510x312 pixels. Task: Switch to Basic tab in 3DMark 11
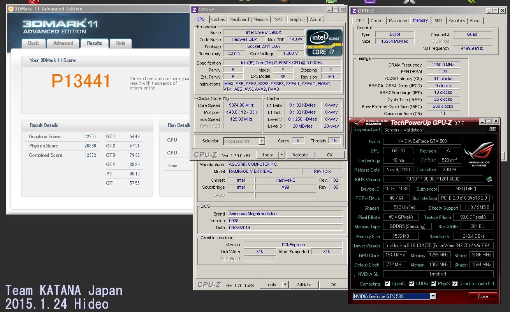pos(34,43)
